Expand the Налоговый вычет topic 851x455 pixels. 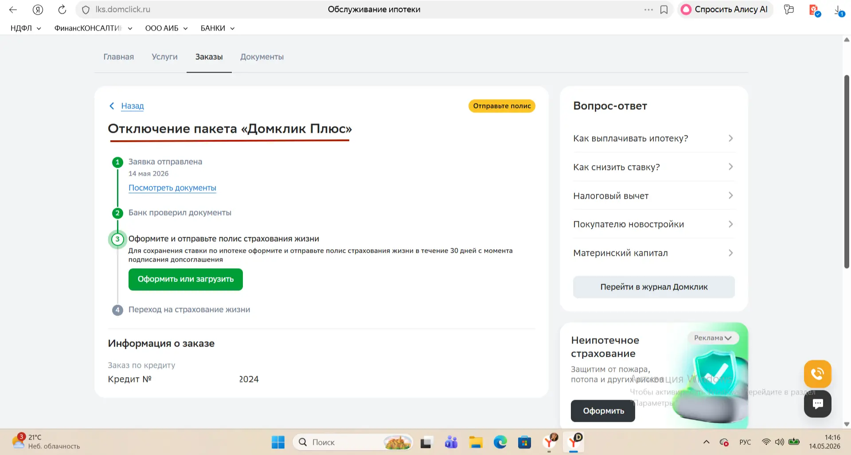[x=654, y=196]
